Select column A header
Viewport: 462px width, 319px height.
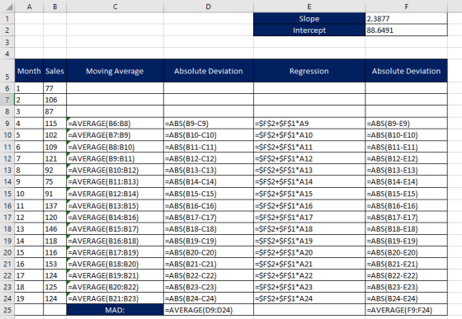[29, 6]
